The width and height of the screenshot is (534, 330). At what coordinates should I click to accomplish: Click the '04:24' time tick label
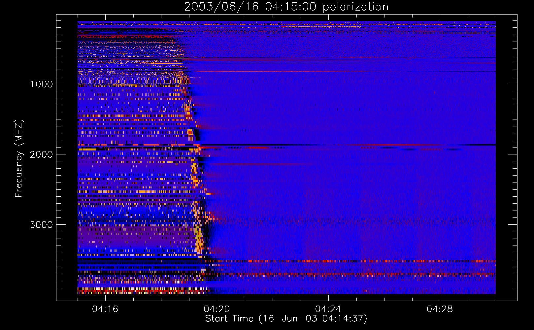coord(328,309)
